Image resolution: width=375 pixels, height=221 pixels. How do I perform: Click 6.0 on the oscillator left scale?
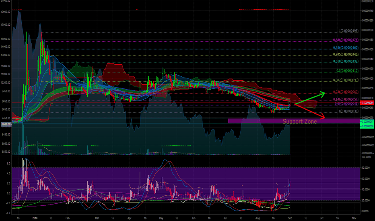point(8,164)
